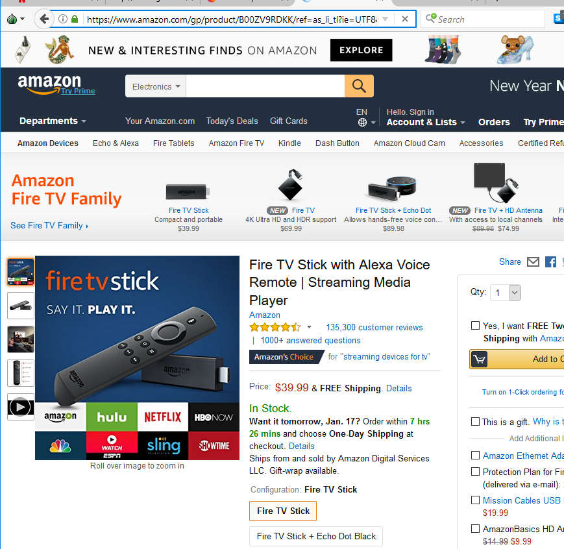
Task: Click the orange search magnifier button
Action: pos(359,86)
